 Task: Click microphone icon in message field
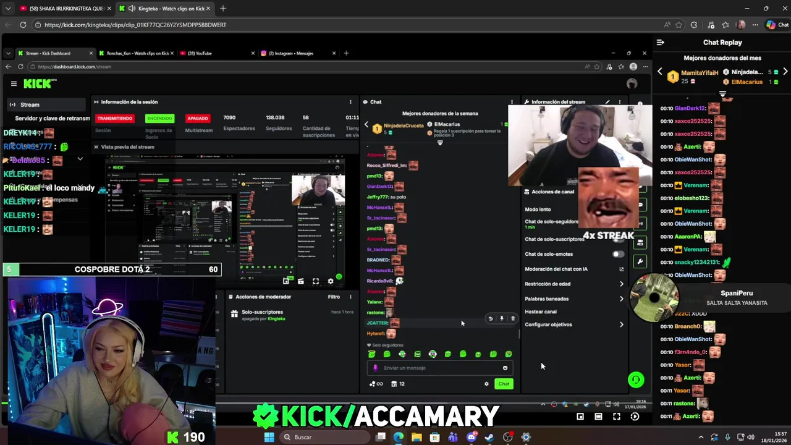pos(374,368)
